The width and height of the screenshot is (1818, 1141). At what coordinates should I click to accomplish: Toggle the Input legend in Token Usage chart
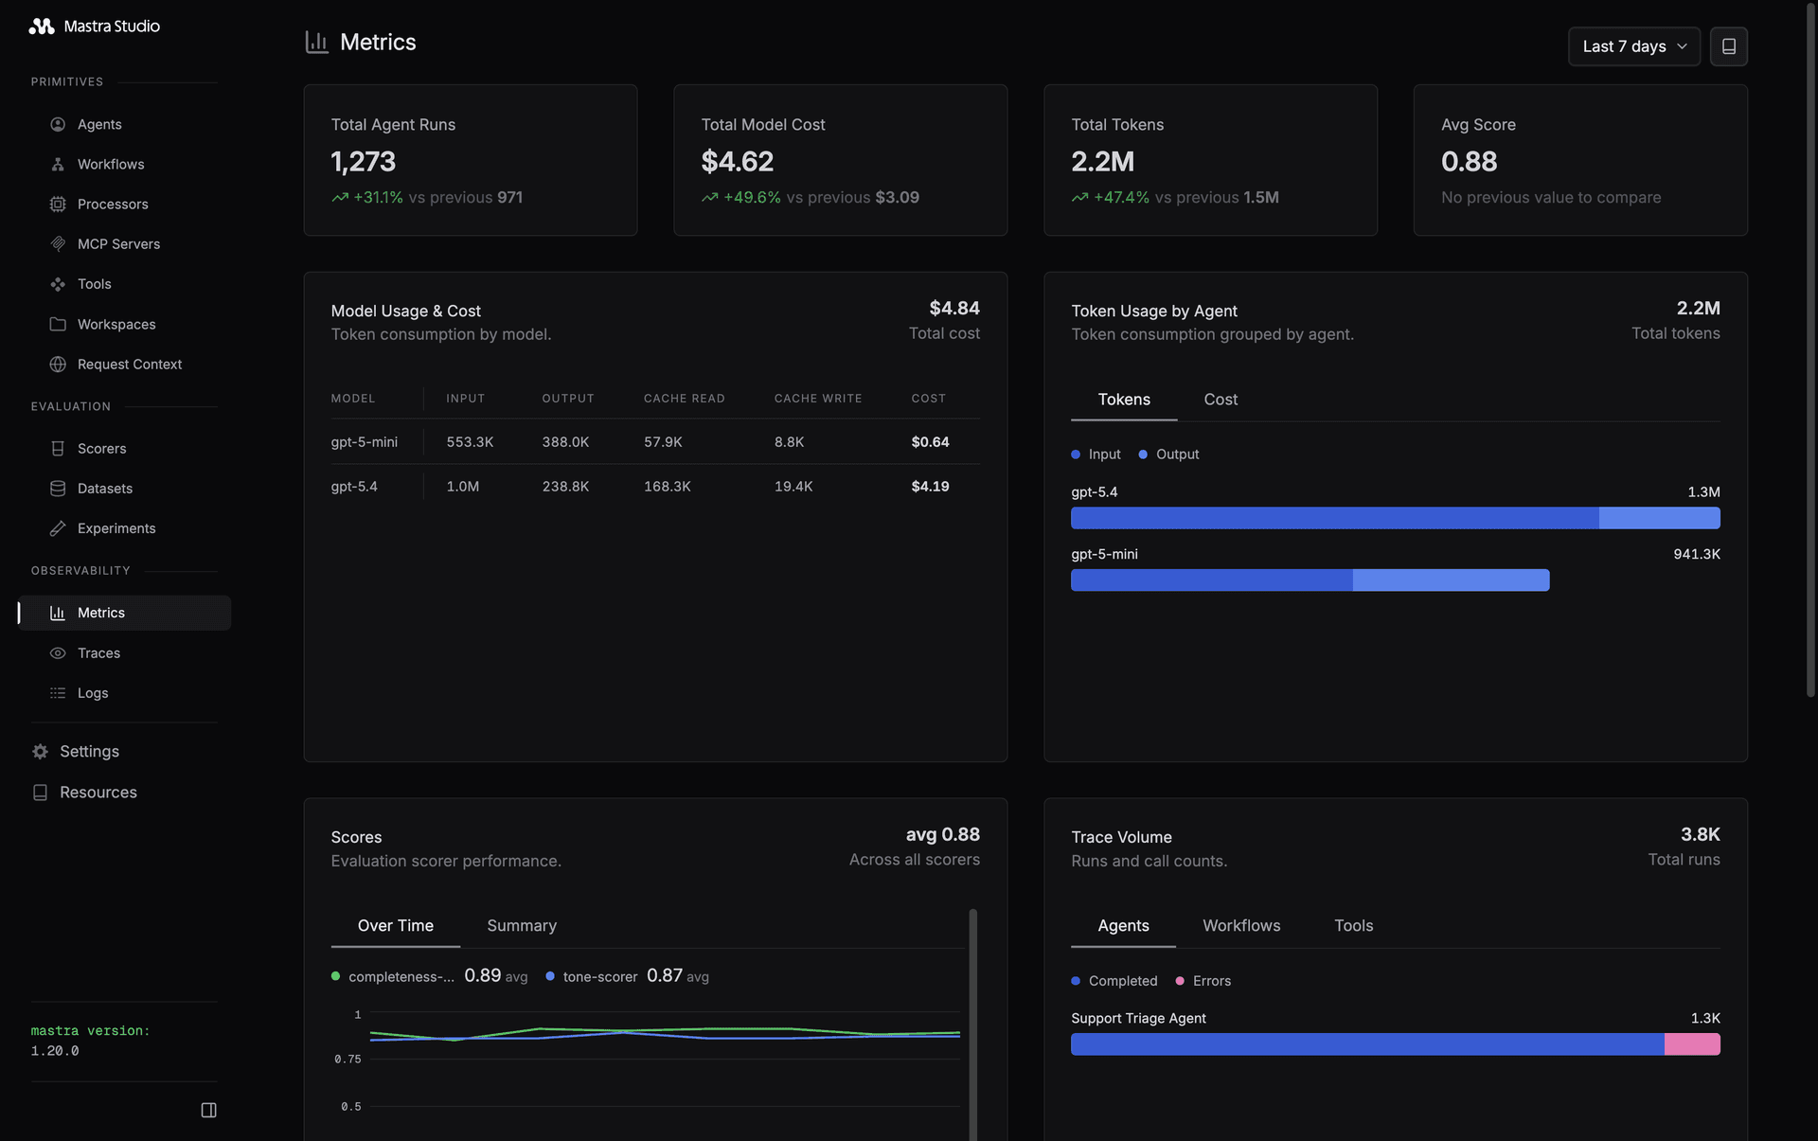(1096, 454)
